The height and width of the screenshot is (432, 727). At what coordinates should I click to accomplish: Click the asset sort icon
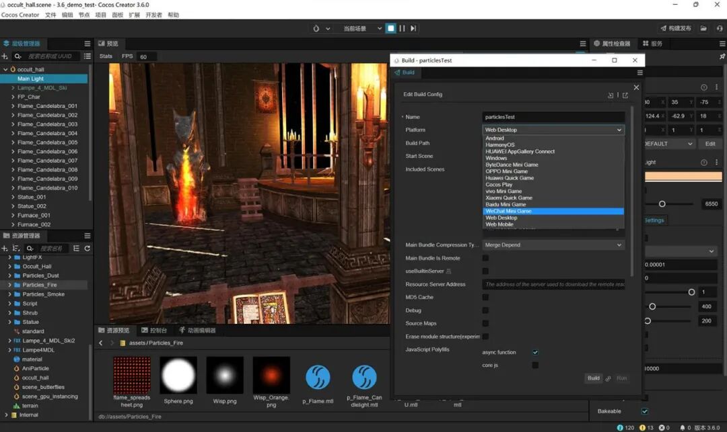(16, 249)
